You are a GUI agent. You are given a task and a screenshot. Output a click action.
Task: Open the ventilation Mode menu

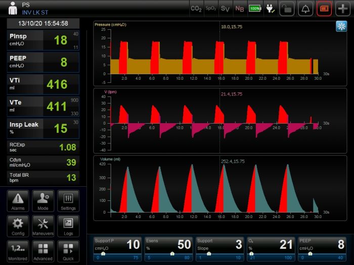(x=43, y=201)
